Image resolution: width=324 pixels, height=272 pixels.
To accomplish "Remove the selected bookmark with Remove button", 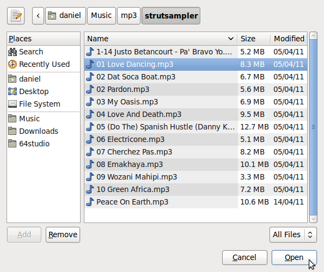I will click(63, 234).
